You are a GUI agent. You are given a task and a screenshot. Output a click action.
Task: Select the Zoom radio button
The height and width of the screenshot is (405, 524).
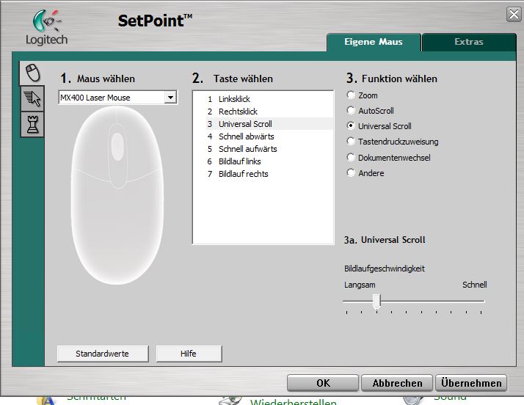[352, 95]
